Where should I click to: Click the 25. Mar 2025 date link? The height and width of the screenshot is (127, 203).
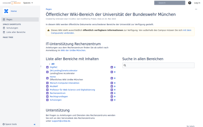pyautogui.click(x=110, y=19)
